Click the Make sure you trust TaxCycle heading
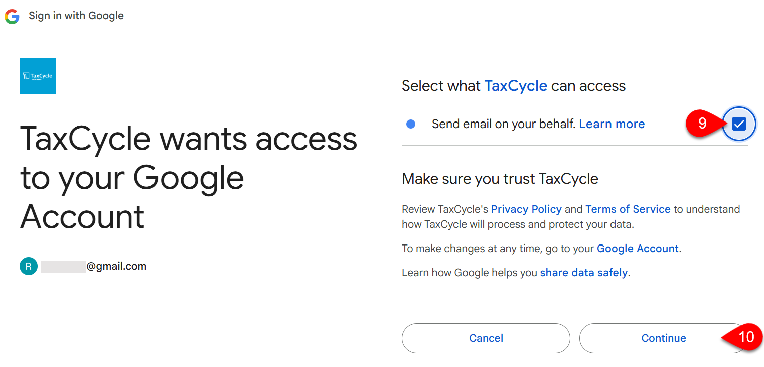Screen dimensions: 764x367 coord(500,179)
